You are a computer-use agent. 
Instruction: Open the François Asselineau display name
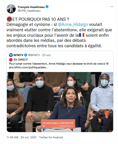click(x=31, y=7)
